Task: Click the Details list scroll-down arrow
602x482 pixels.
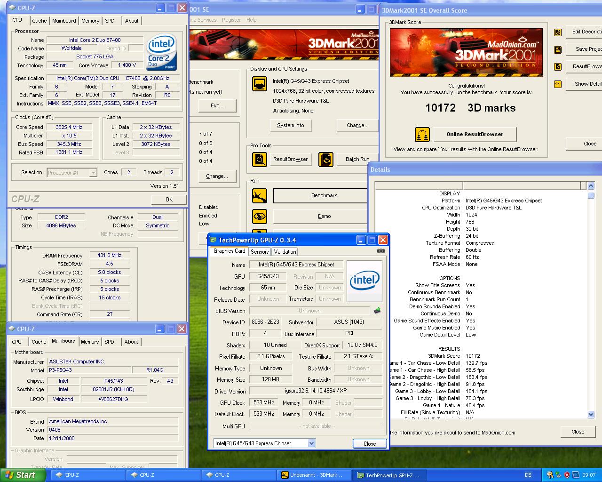Action: pyautogui.click(x=591, y=415)
